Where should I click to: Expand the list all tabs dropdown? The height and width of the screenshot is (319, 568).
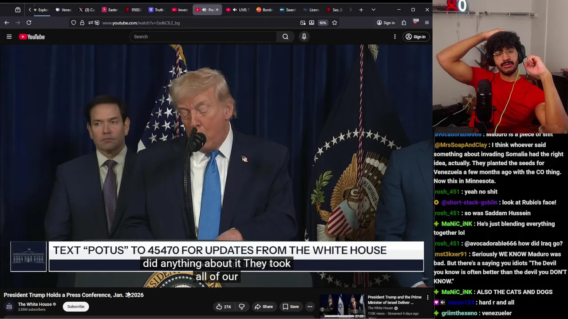[x=373, y=10]
